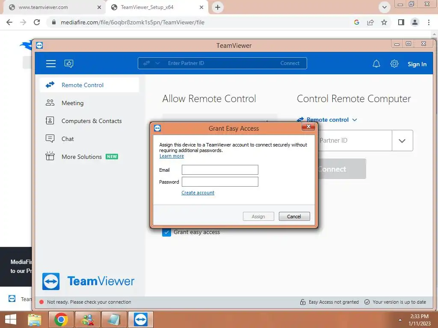Image resolution: width=438 pixels, height=328 pixels.
Task: Open a new Chrome tab
Action: 218,7
